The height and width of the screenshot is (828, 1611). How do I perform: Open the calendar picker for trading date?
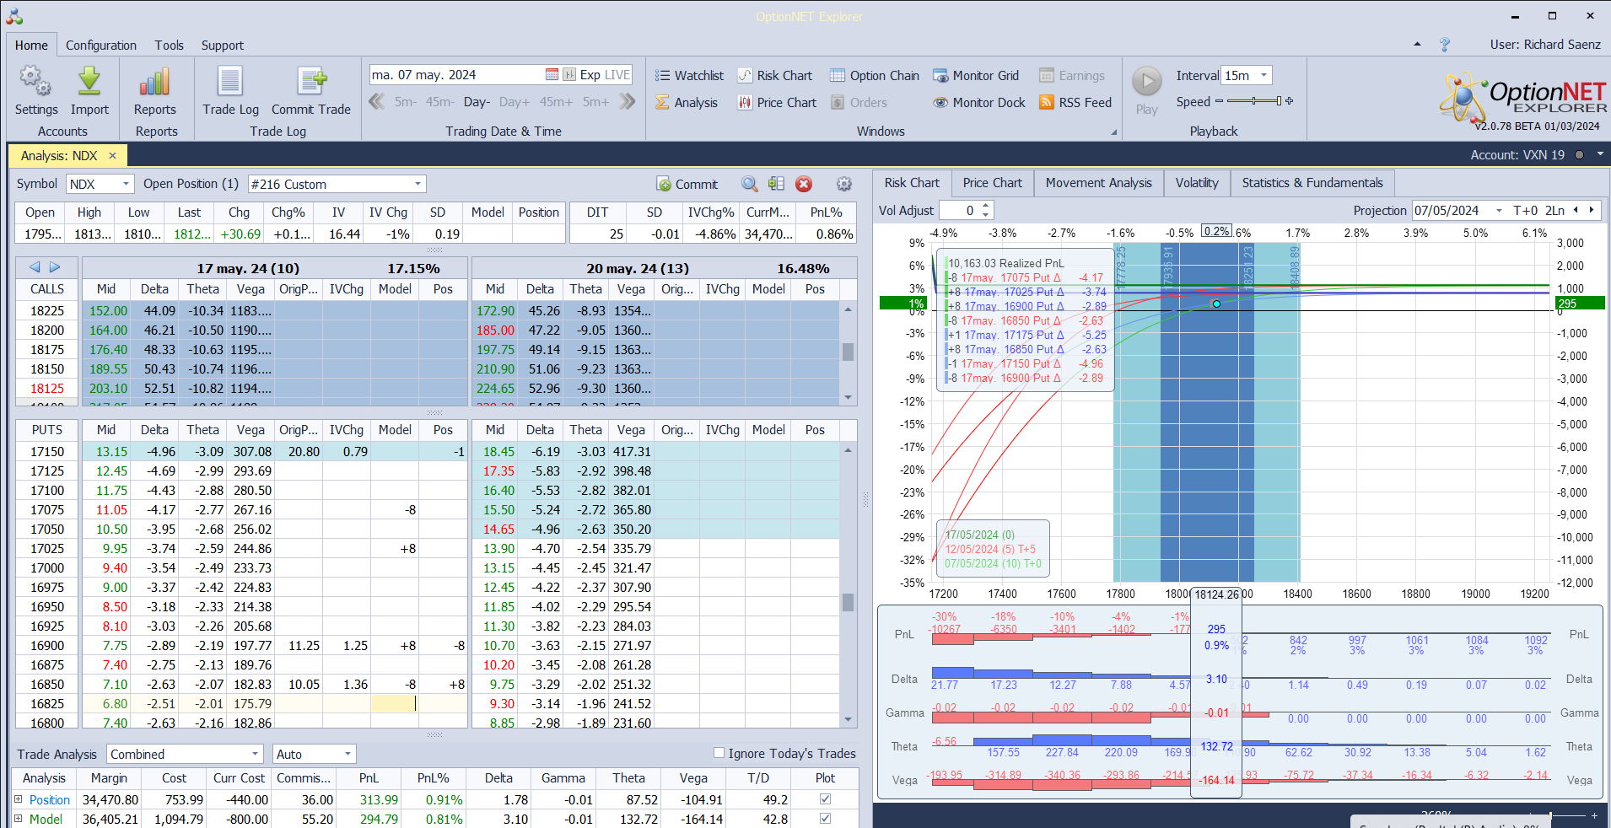[x=552, y=75]
